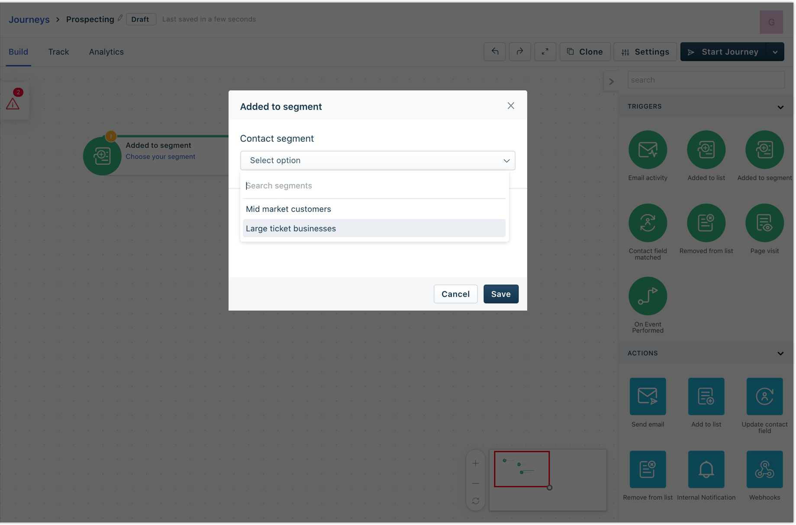Collapse the Triggers section

click(780, 107)
